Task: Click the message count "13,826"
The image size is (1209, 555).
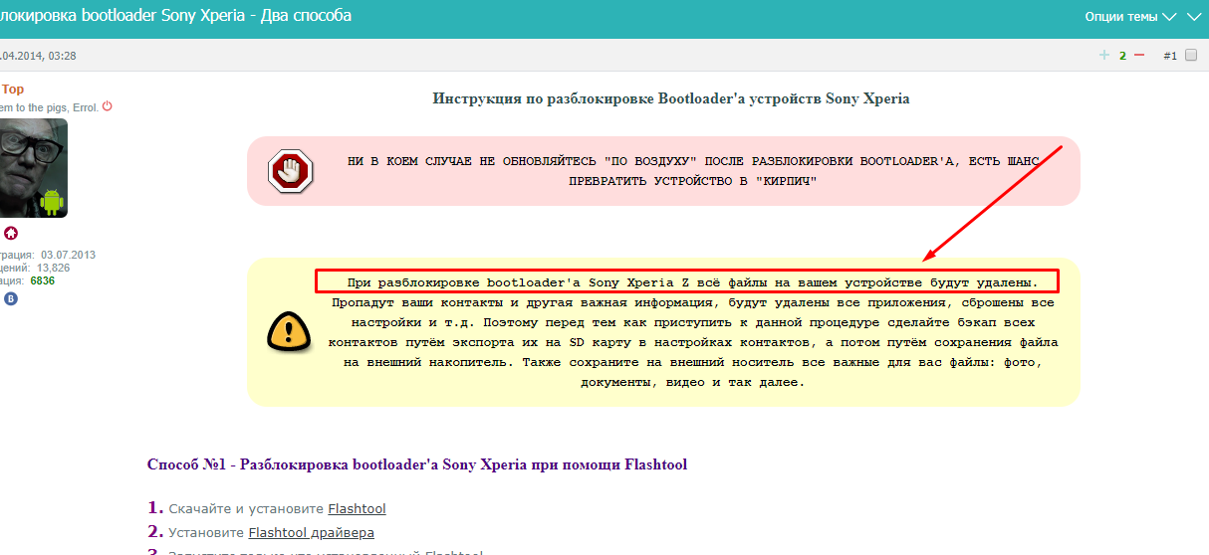Action: 53,269
